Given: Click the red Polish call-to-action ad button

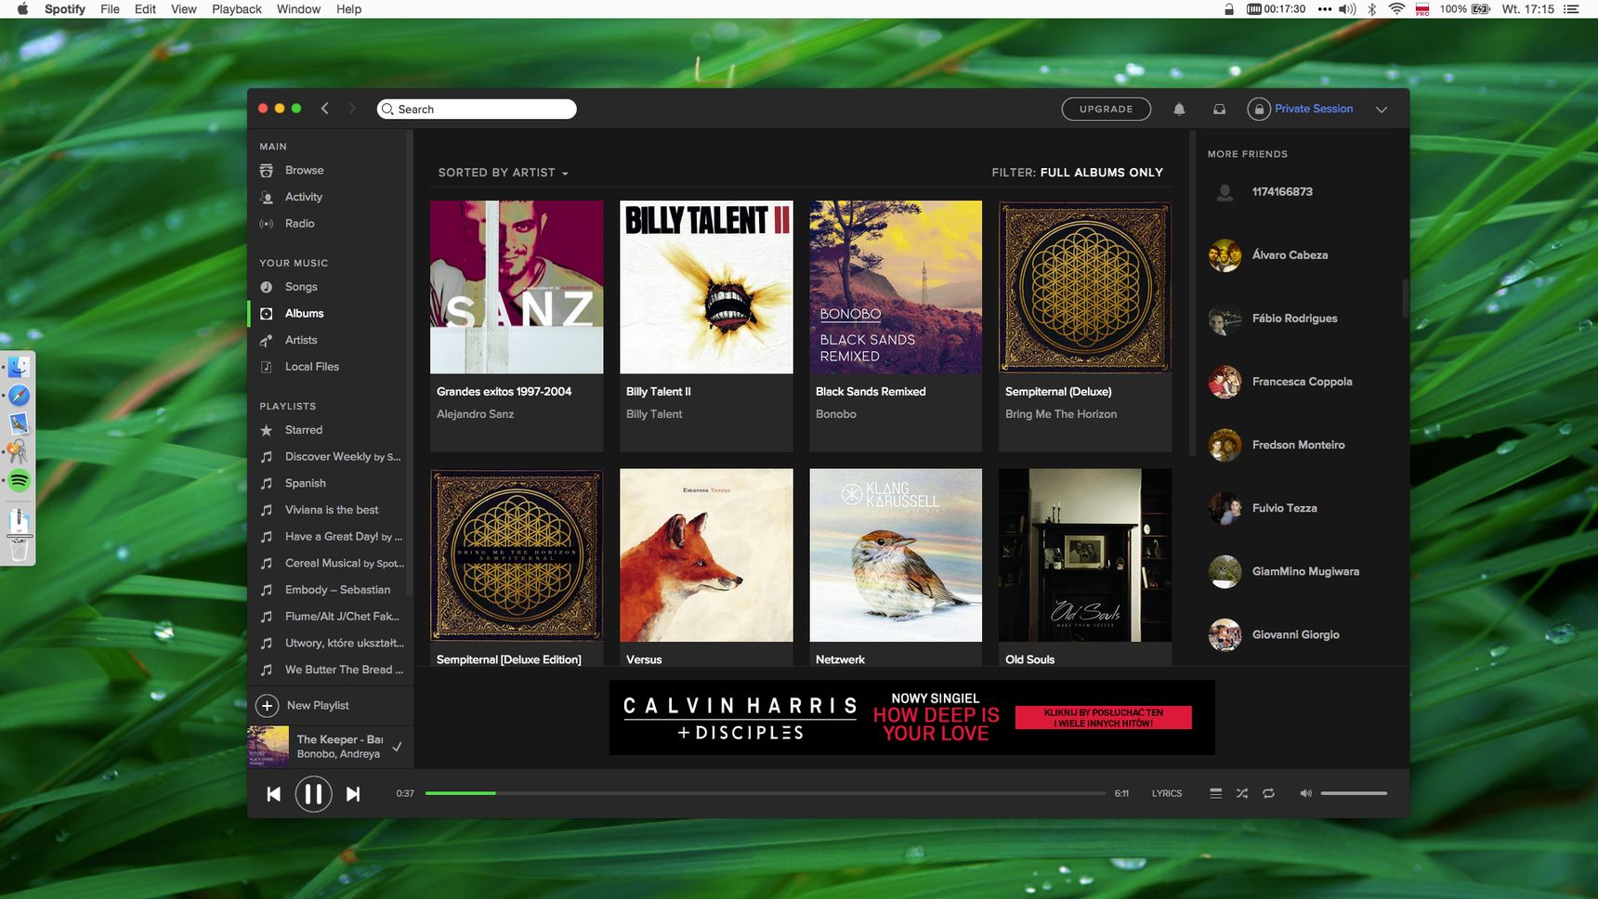Looking at the screenshot, I should tap(1103, 718).
